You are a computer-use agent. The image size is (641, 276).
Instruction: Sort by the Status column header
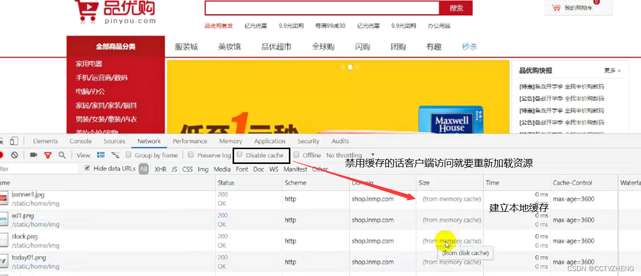pyautogui.click(x=248, y=183)
